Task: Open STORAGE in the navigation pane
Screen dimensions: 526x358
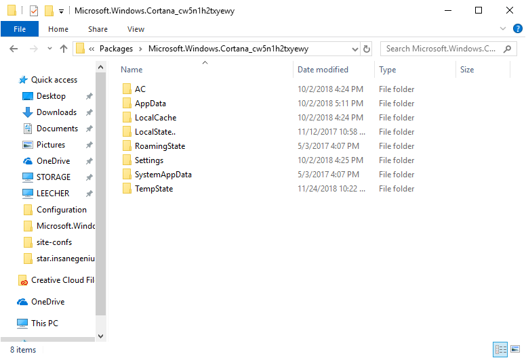Action: [54, 177]
